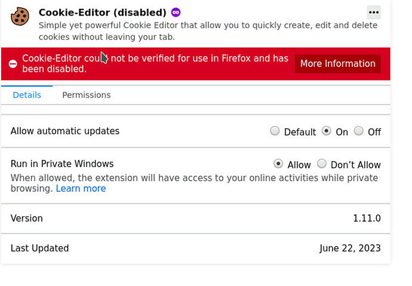Select Don't Allow for private windows
This screenshot has width=412, height=286.
322,164
